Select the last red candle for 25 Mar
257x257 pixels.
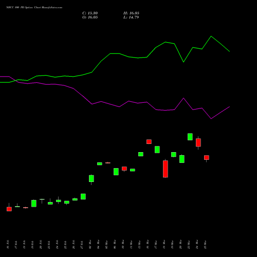tap(207, 158)
